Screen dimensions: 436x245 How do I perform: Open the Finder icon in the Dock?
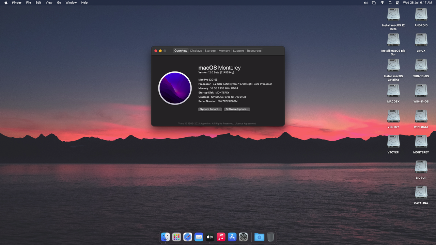[165, 237]
